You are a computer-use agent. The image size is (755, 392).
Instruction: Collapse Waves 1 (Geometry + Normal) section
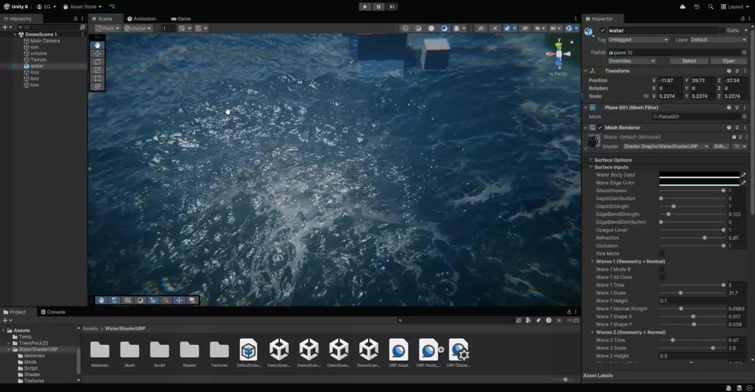click(x=593, y=261)
